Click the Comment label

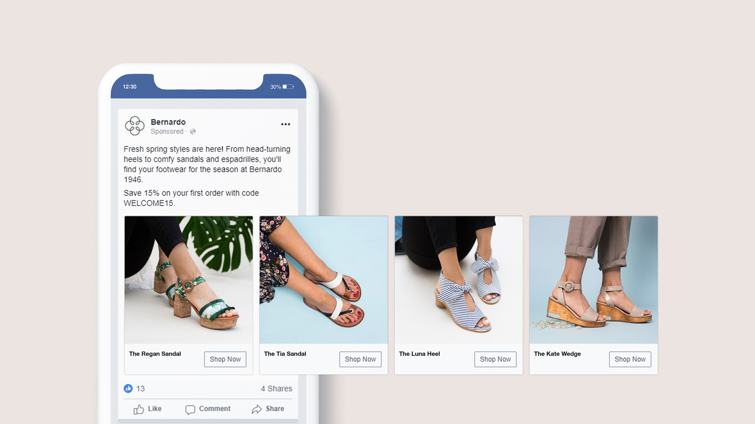215,409
